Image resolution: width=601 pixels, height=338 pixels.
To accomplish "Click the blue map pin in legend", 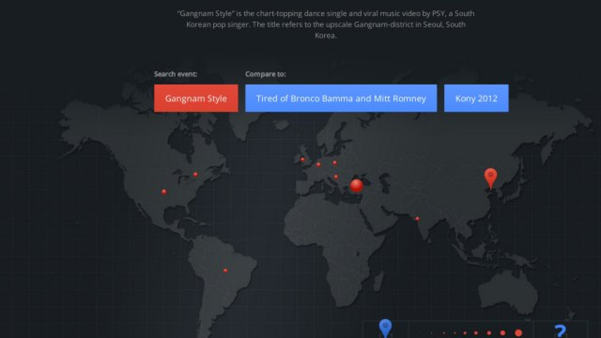I will 385,327.
